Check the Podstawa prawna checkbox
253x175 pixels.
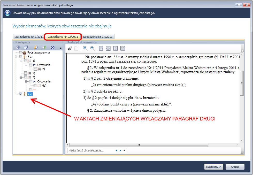[20, 52]
